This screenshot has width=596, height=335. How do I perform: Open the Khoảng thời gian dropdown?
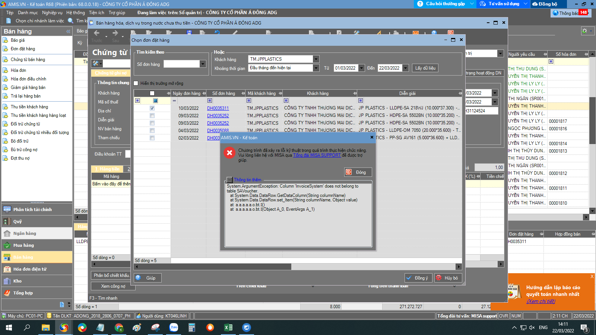(x=316, y=68)
